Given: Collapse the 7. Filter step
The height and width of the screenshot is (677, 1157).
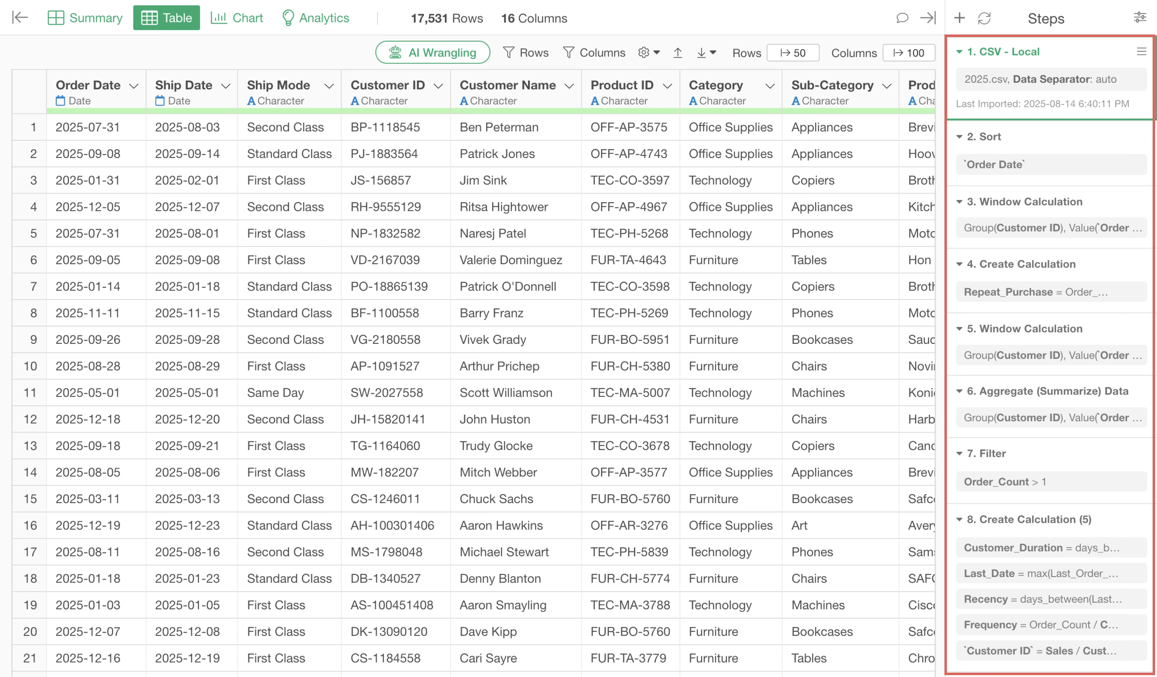Looking at the screenshot, I should coord(959,454).
